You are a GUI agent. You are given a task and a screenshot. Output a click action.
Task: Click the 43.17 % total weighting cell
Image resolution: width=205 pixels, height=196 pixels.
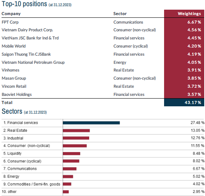click(x=184, y=102)
